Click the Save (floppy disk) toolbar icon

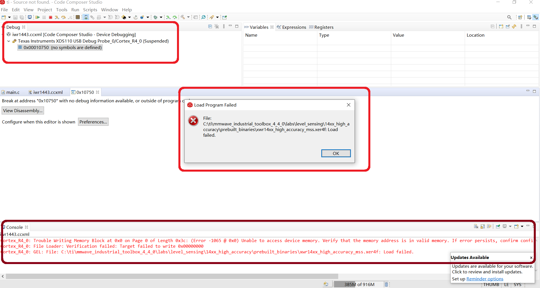15,17
